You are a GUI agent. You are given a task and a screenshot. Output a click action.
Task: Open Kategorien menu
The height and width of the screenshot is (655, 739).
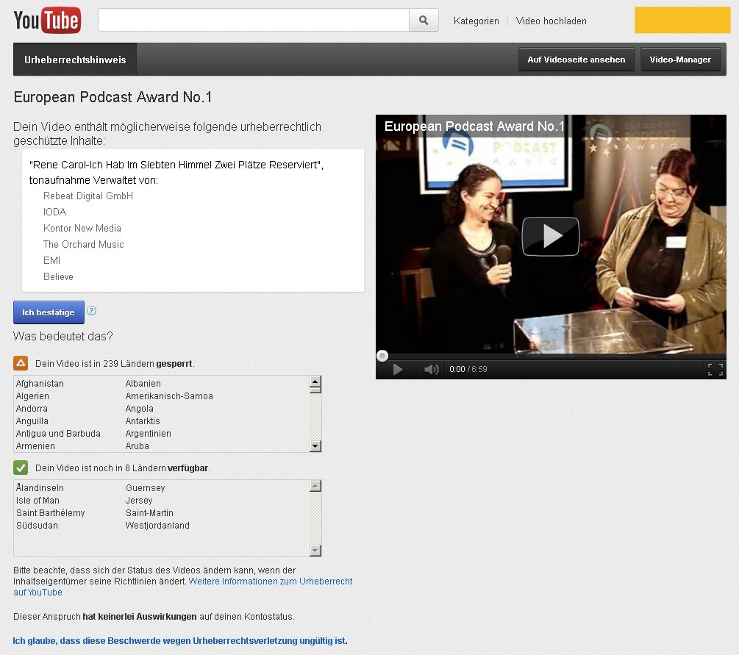(476, 21)
